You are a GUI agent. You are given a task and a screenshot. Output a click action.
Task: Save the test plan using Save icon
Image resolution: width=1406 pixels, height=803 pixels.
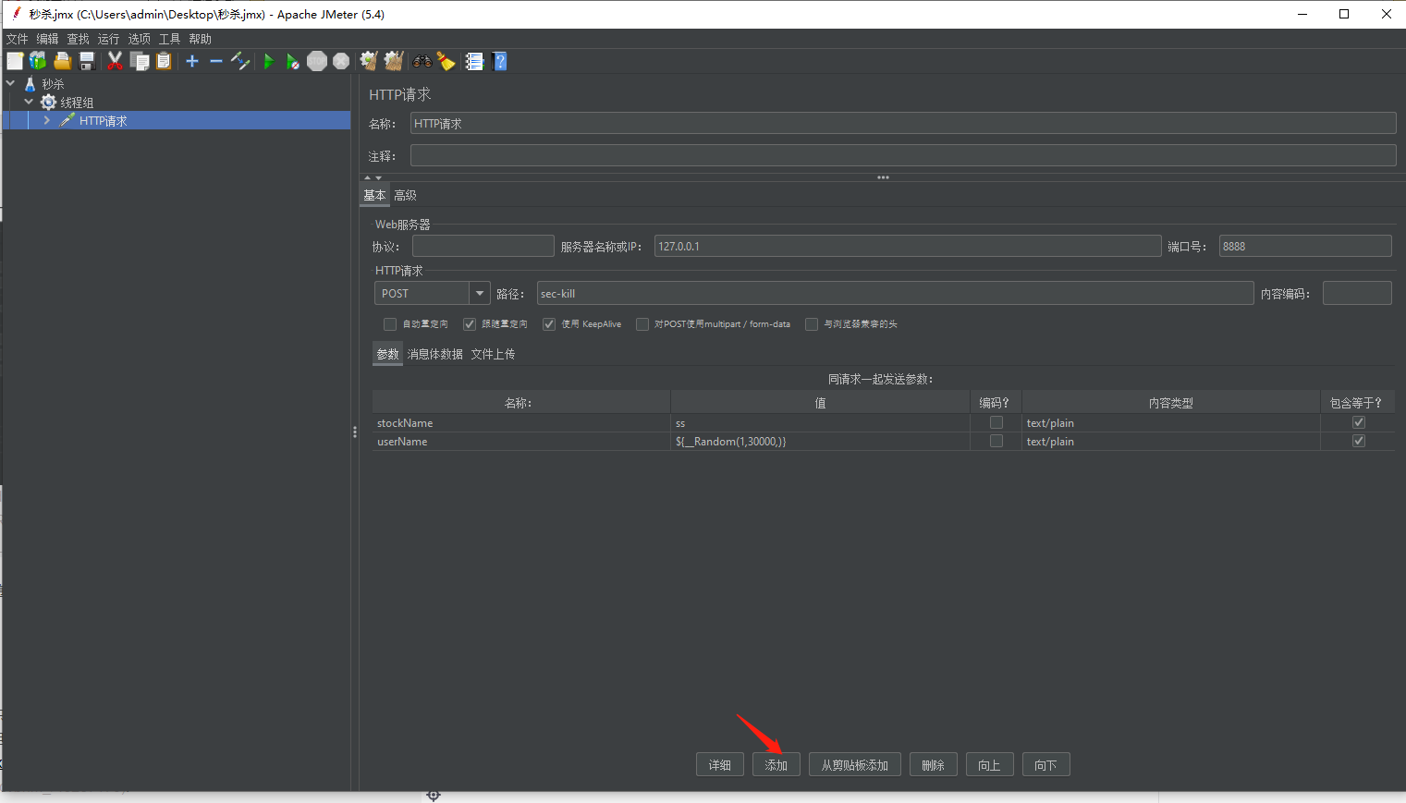pos(86,61)
